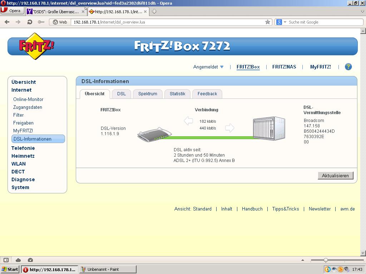Open DECT sidebar section

(x=18, y=172)
